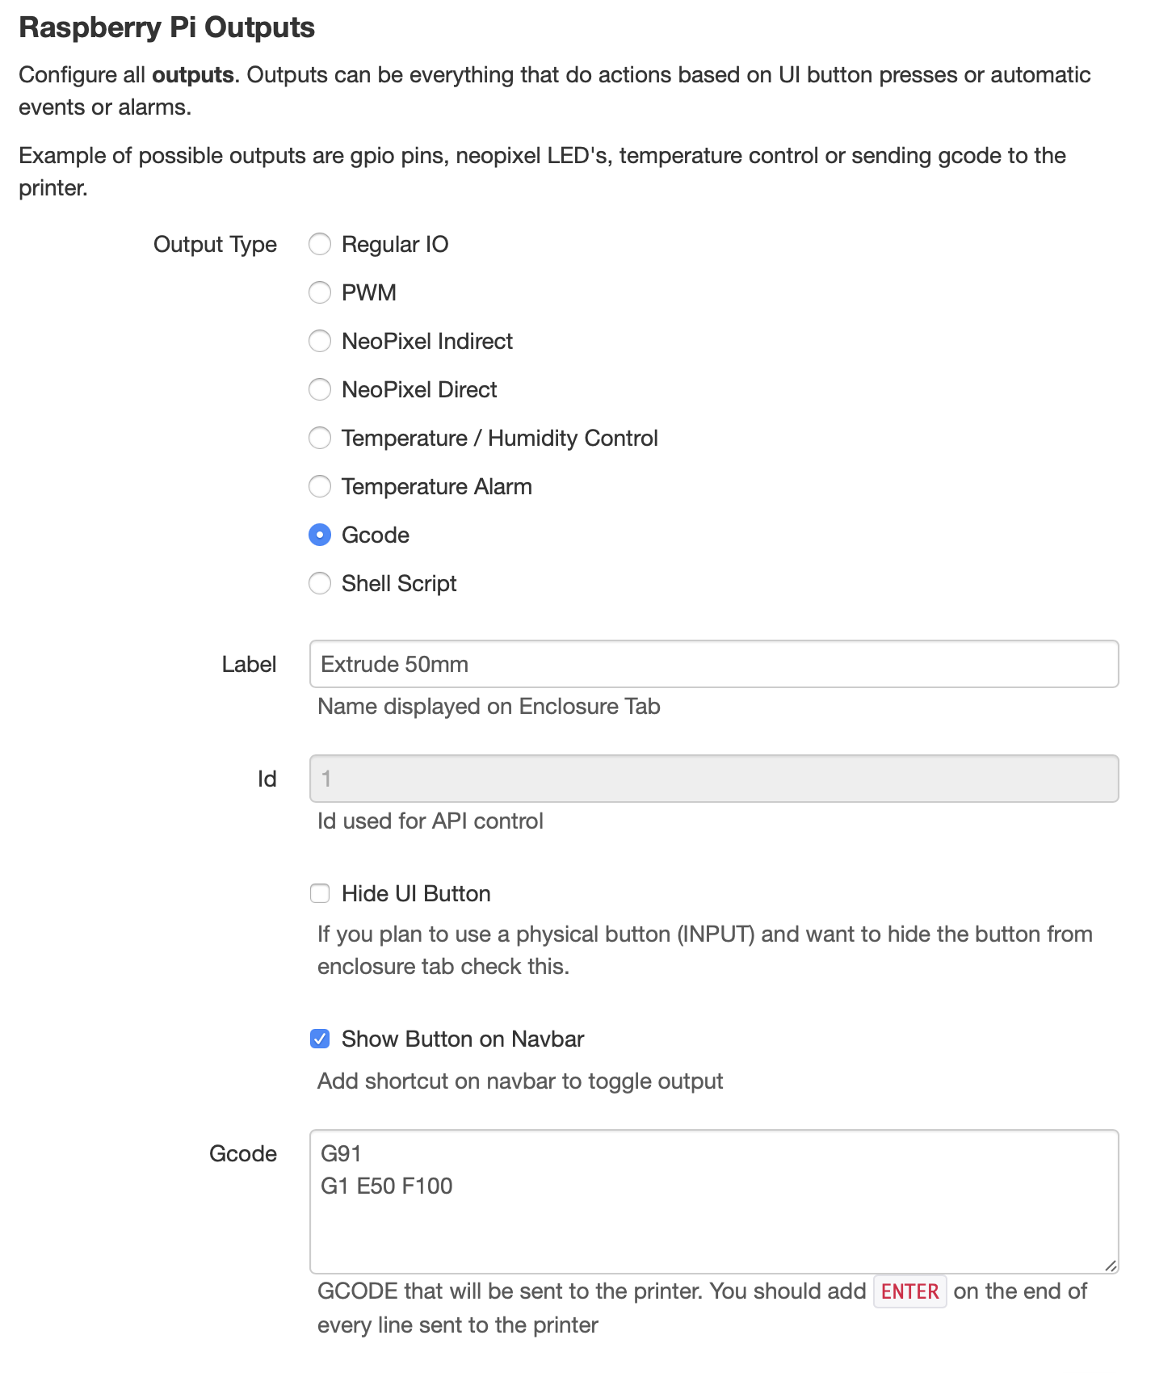Choose Temperature / Humidity Control output
The width and height of the screenshot is (1155, 1373).
click(x=320, y=438)
